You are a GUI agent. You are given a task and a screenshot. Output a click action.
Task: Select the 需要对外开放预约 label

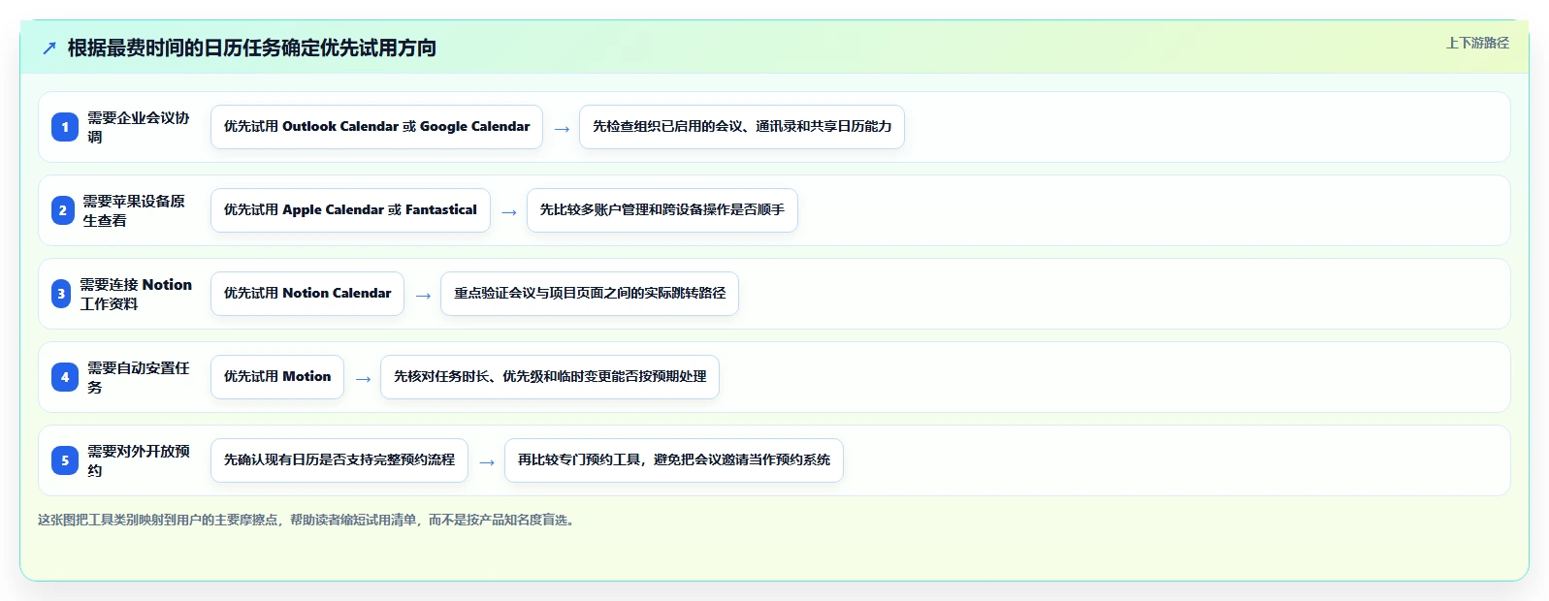[x=139, y=460]
